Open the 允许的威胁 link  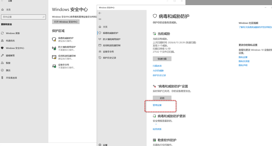158,71
